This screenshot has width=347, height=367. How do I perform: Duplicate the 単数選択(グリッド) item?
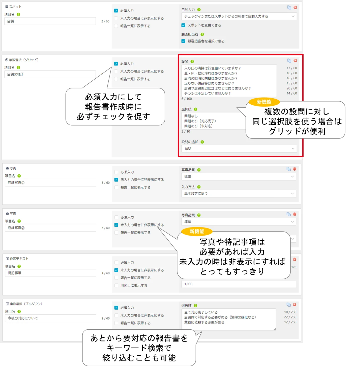point(289,61)
